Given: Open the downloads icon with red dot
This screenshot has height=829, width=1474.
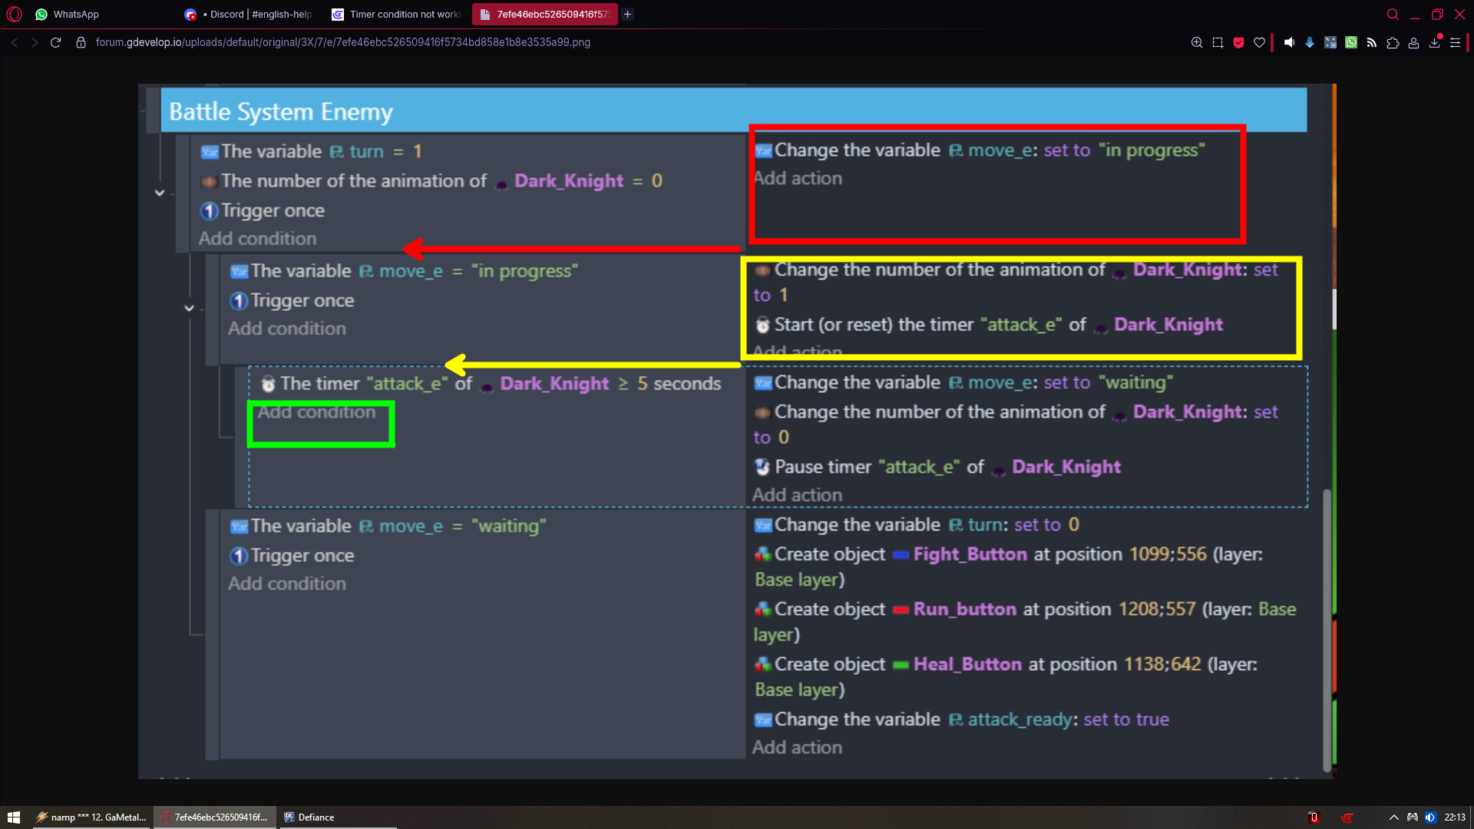Looking at the screenshot, I should (1434, 43).
